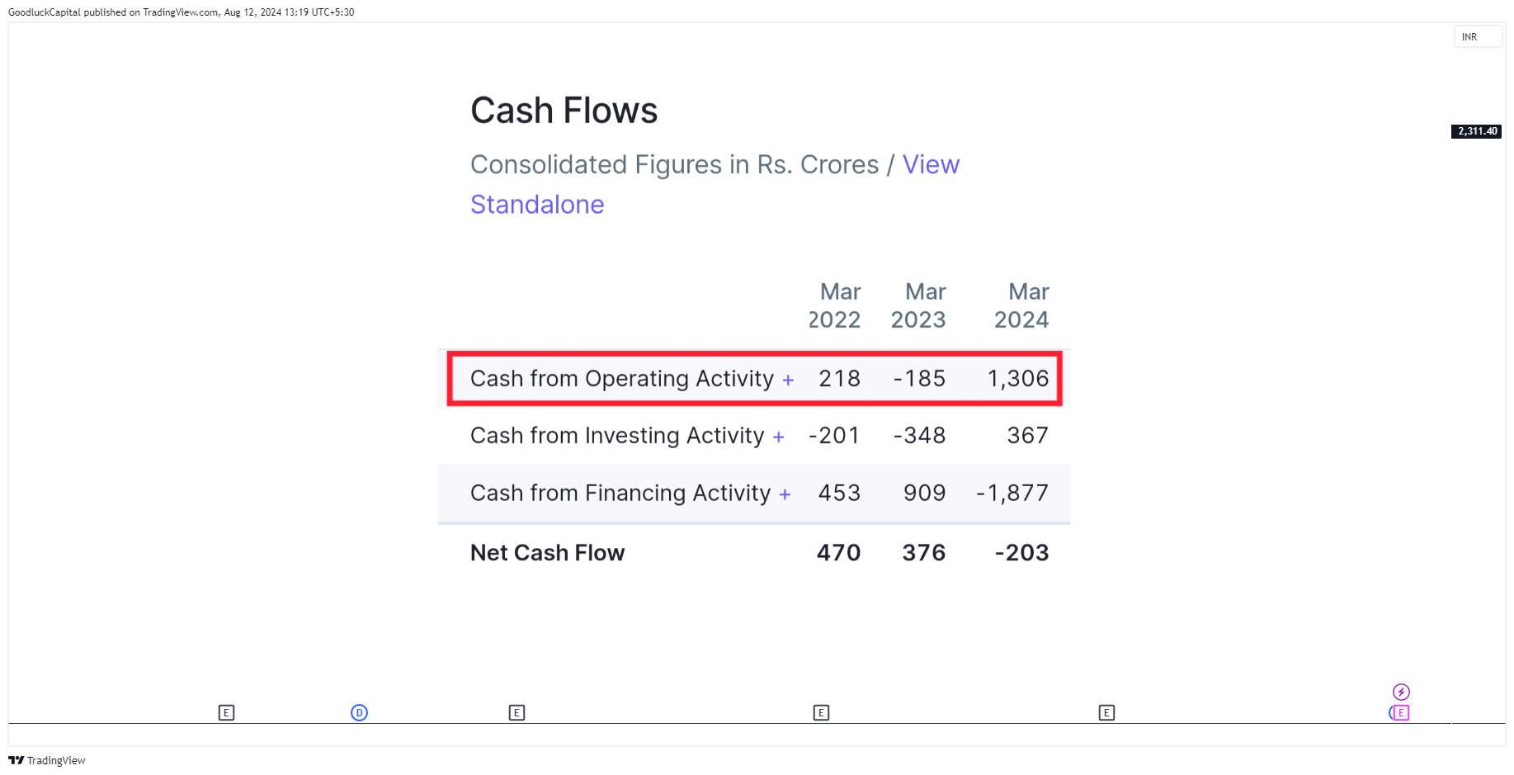The width and height of the screenshot is (1514, 775).
Task: Open the INR currency selector
Action: (x=1478, y=37)
